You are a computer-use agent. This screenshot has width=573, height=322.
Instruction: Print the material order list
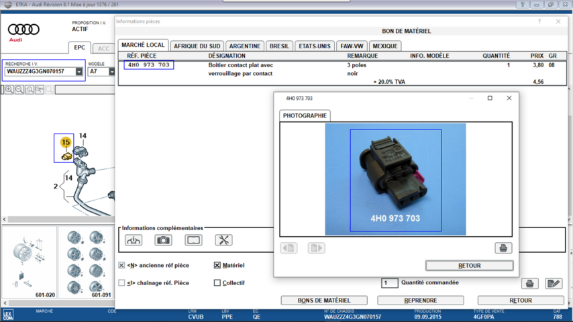pyautogui.click(x=529, y=284)
